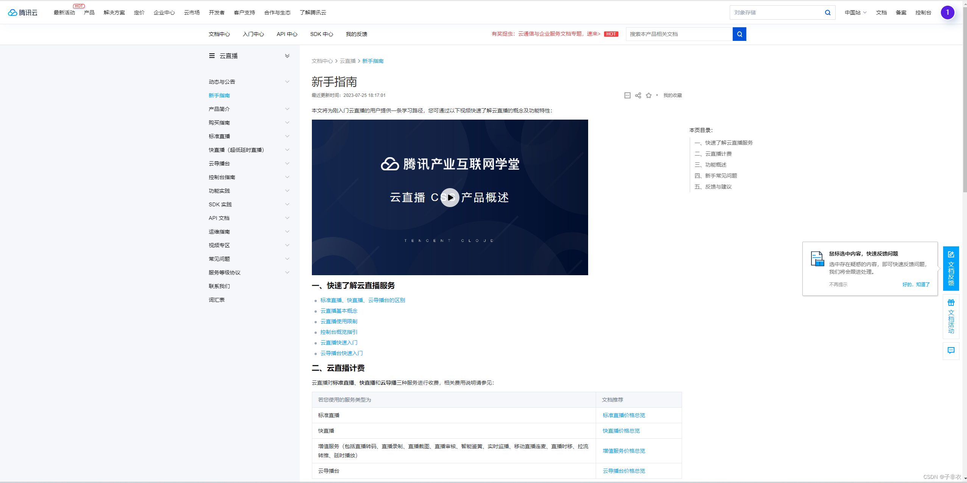The height and width of the screenshot is (483, 967).
Task: Expand the 控制台指南 sidebar section
Action: point(287,177)
